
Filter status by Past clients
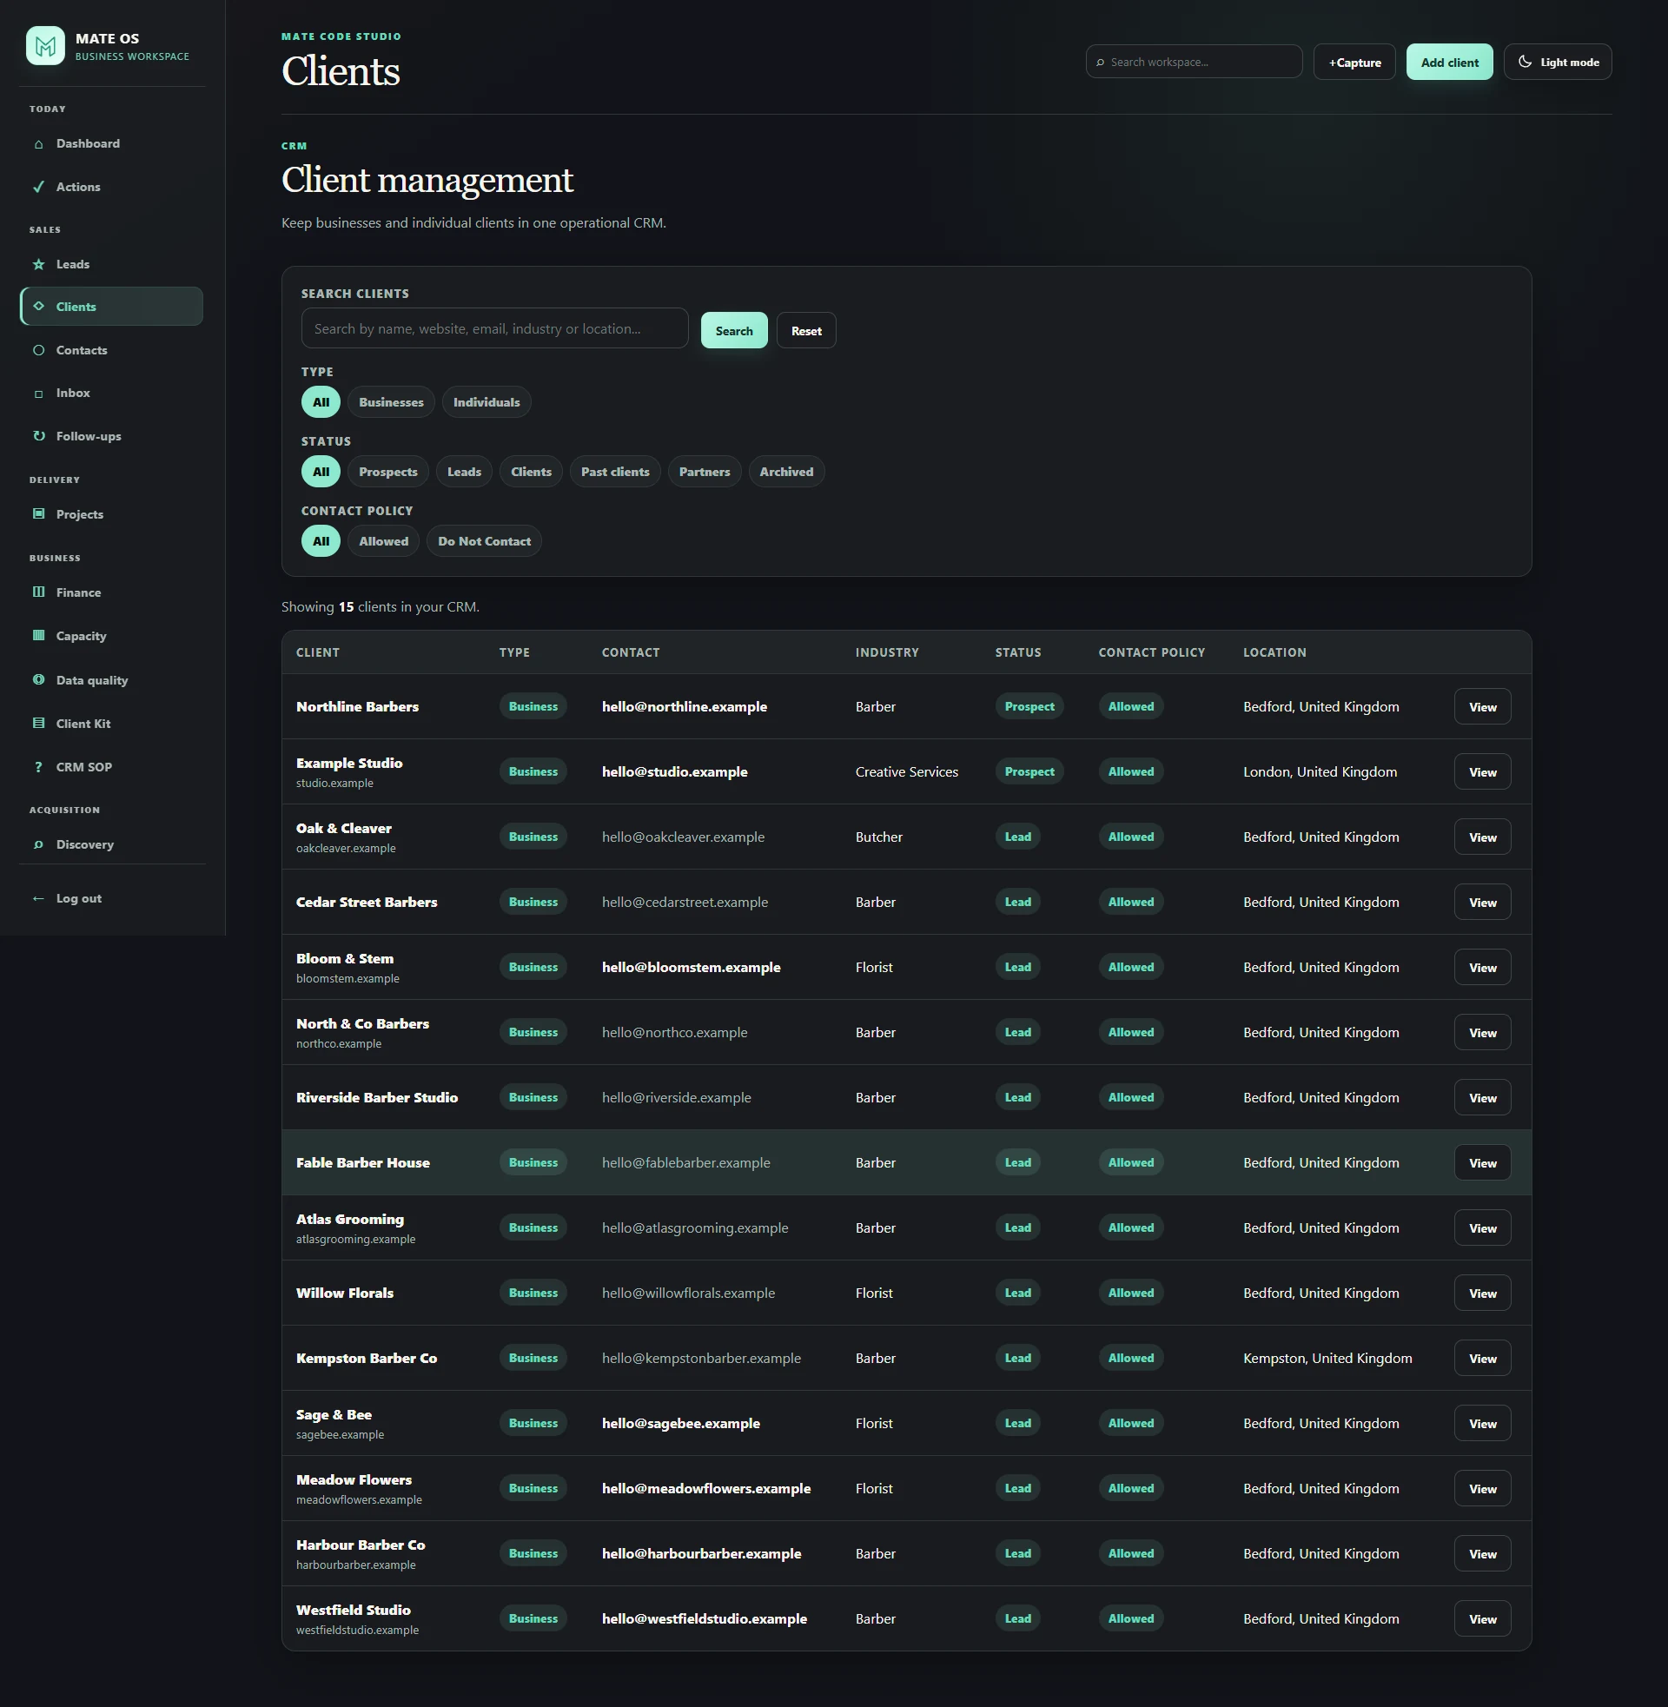click(x=615, y=472)
